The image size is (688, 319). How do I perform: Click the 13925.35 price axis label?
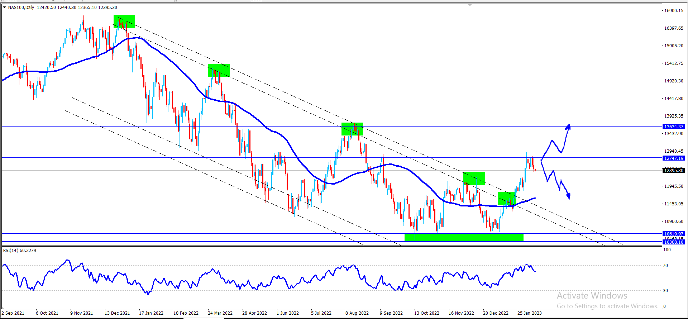674,116
